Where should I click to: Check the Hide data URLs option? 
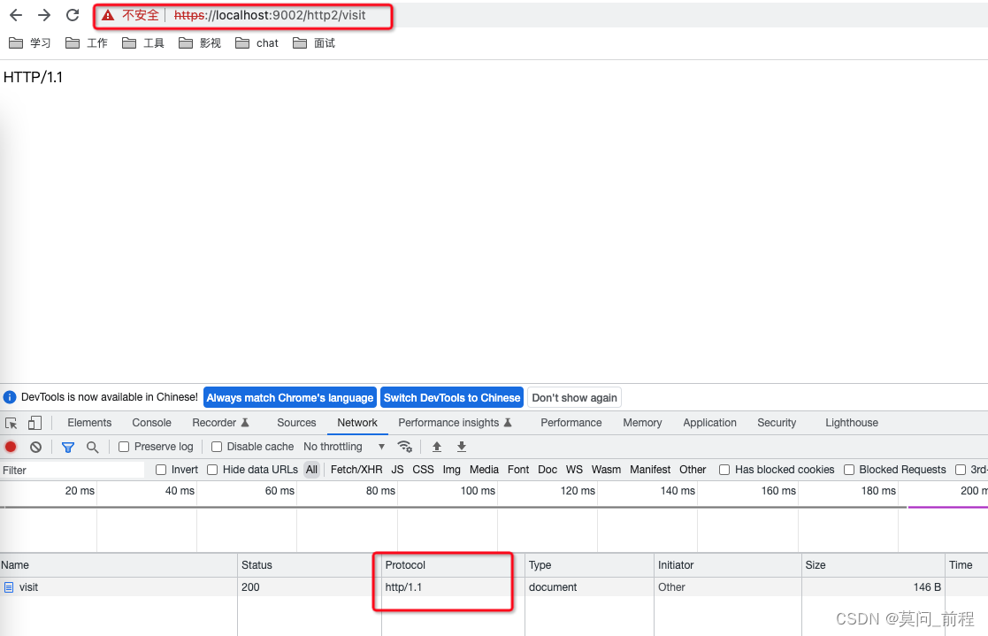tap(212, 470)
